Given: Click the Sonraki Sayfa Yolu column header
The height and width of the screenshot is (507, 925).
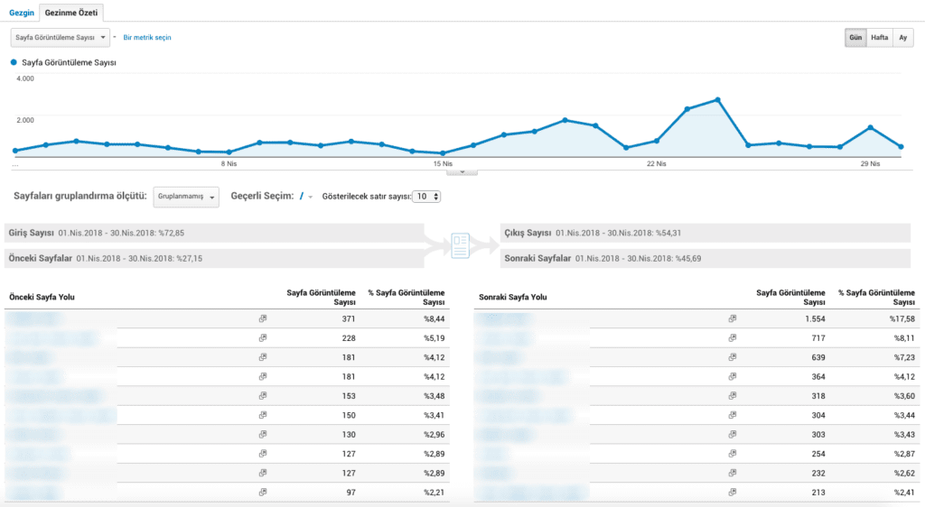Looking at the screenshot, I should tap(510, 297).
